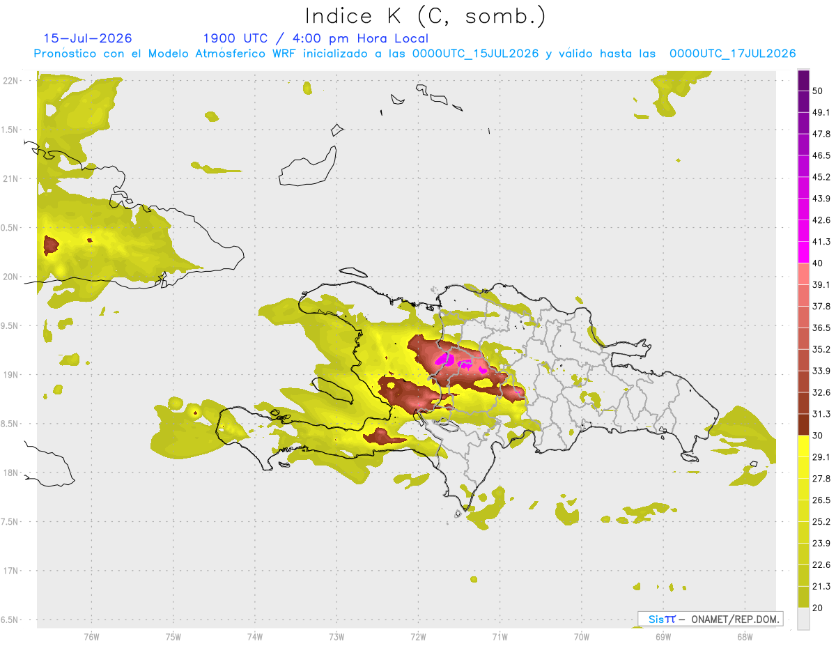
Task: Click the "46.5" value on the color scale
Action: 821,155
